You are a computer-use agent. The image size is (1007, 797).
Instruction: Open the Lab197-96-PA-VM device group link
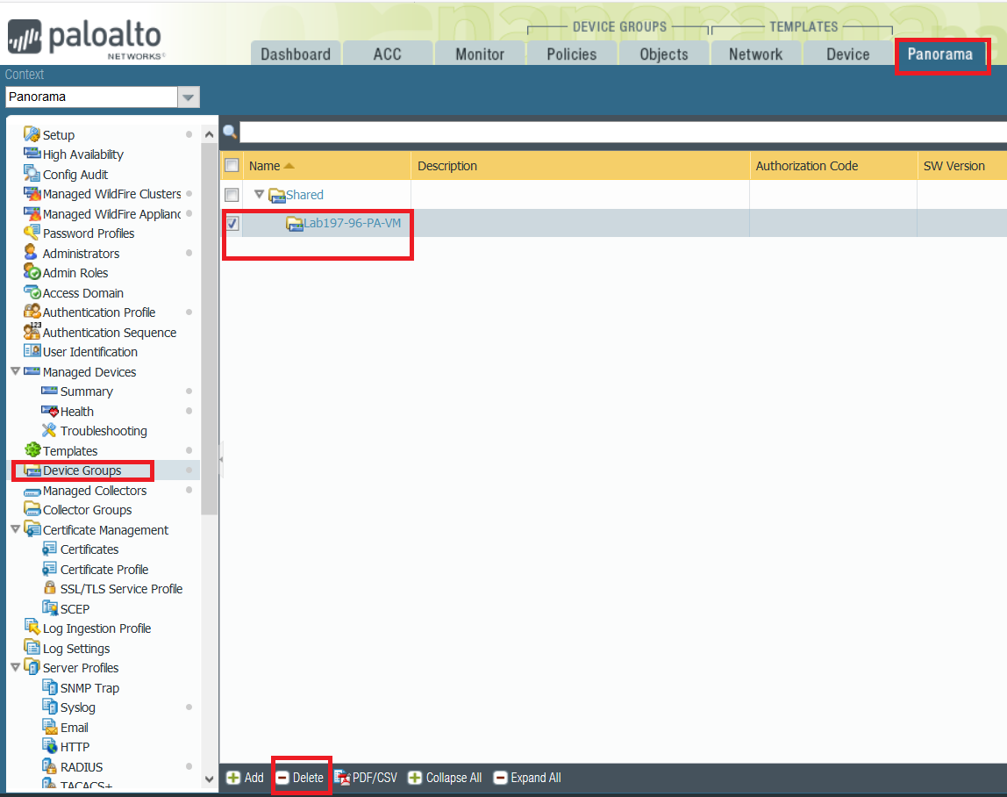click(x=352, y=223)
